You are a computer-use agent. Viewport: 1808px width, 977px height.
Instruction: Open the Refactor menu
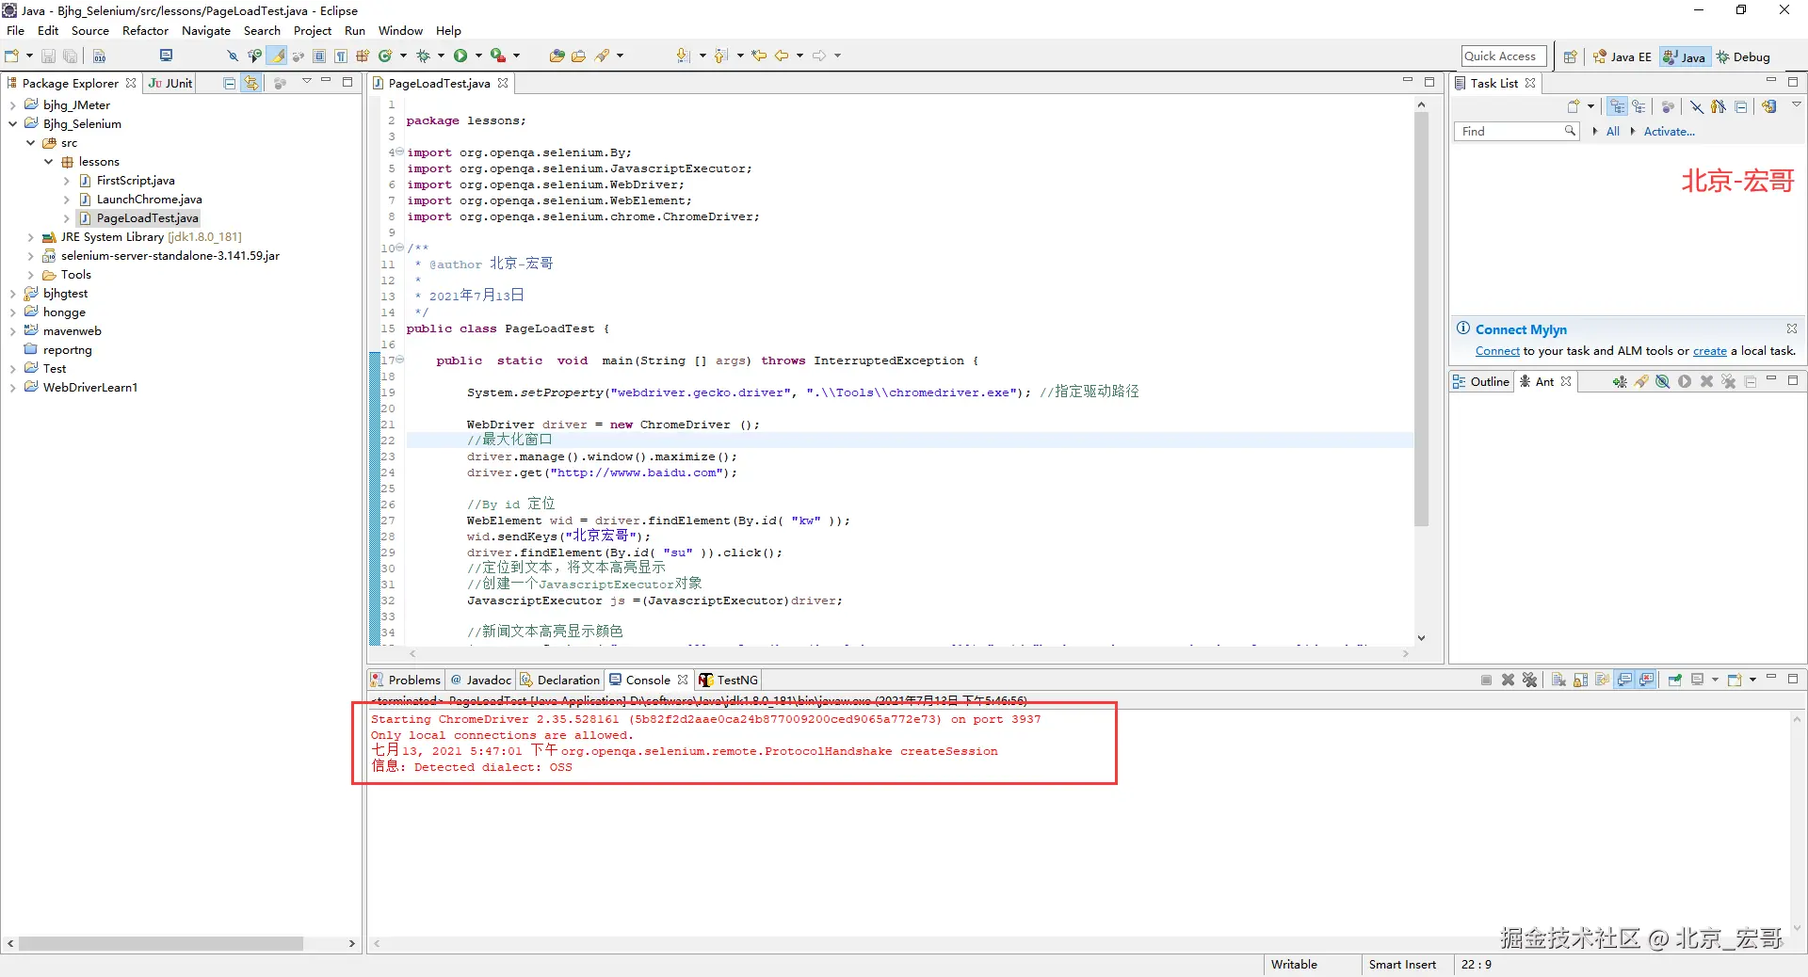(x=145, y=31)
